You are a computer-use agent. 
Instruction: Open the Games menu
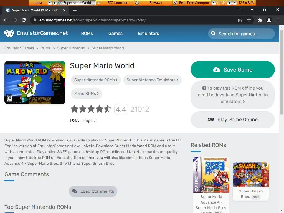pos(115,34)
